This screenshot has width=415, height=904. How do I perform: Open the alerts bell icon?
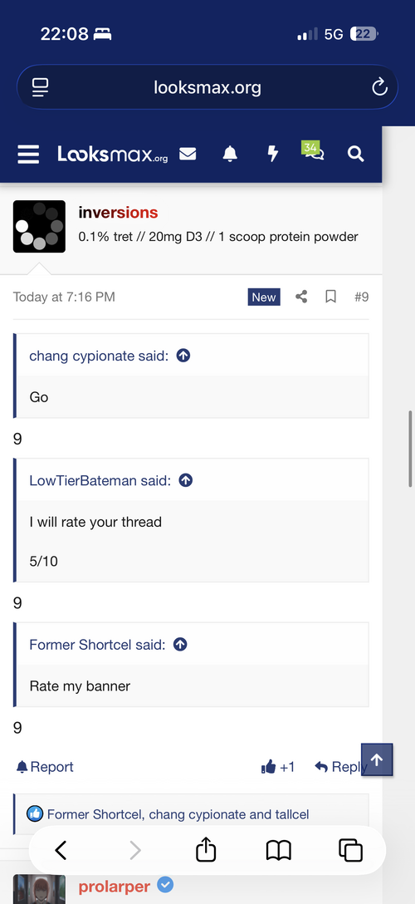[x=230, y=154]
